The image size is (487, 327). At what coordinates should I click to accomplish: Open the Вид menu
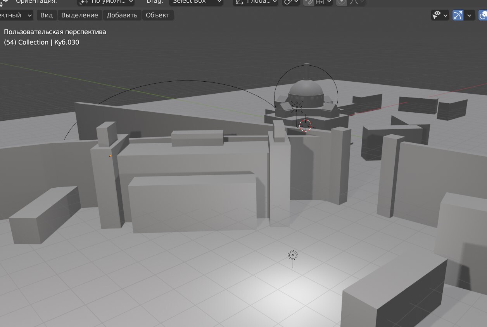coord(47,15)
